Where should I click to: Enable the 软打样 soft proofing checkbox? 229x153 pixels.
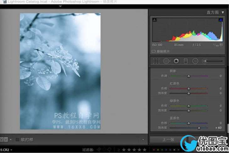[17, 140]
